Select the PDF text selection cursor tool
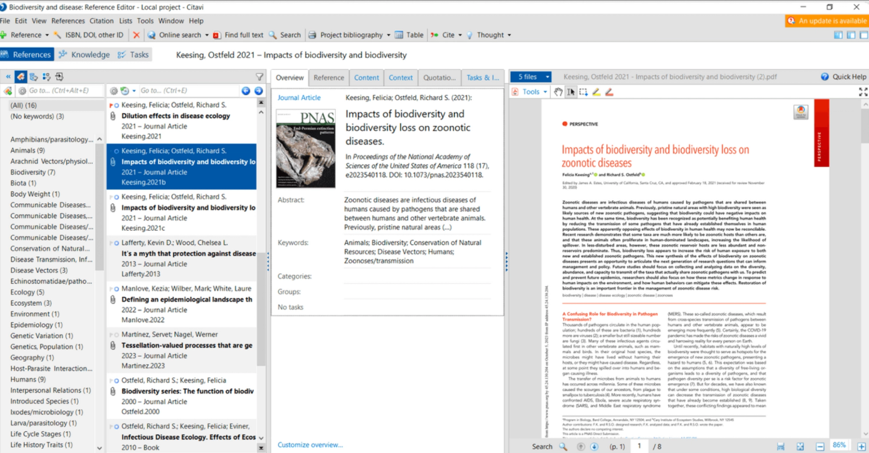869x453 pixels. [x=571, y=92]
